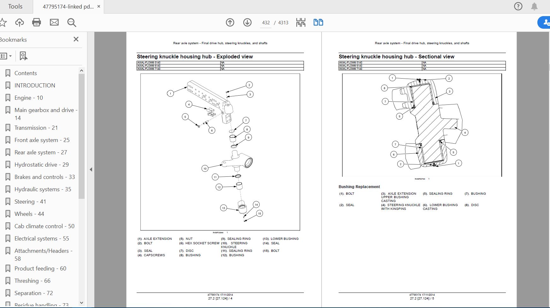This screenshot has width=550, height=308.
Task: Open the help question mark icon
Action: (x=518, y=6)
